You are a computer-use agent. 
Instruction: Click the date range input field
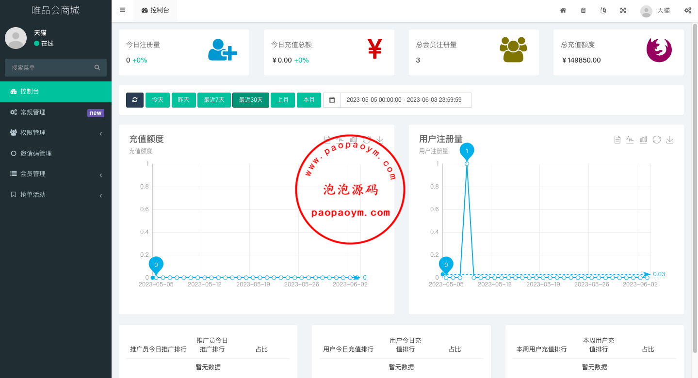click(x=406, y=100)
